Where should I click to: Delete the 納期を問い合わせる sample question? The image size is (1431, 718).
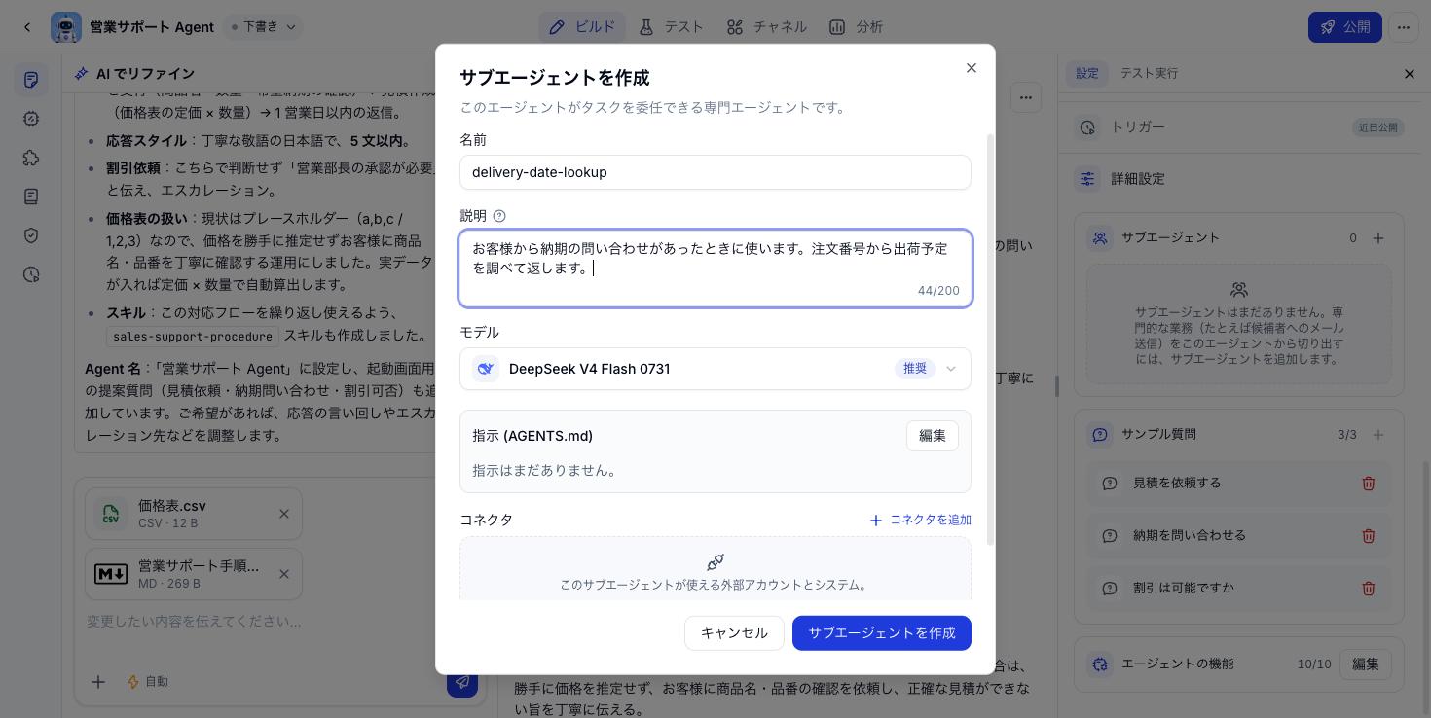[x=1368, y=536]
